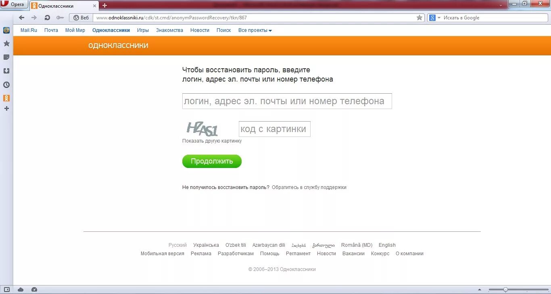Image resolution: width=551 pixels, height=294 pixels.
Task: Click the captcha image H2AS1
Action: pyautogui.click(x=202, y=129)
